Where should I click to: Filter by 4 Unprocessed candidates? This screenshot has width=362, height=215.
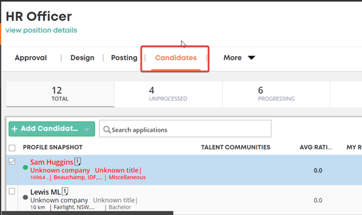[x=168, y=94]
